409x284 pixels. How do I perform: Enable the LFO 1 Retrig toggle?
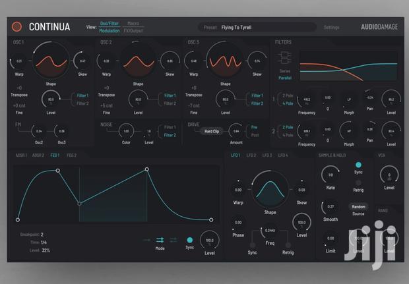tap(288, 245)
